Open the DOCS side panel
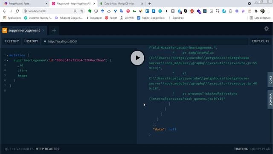The height and width of the screenshot is (154, 273). [x=270, y=80]
